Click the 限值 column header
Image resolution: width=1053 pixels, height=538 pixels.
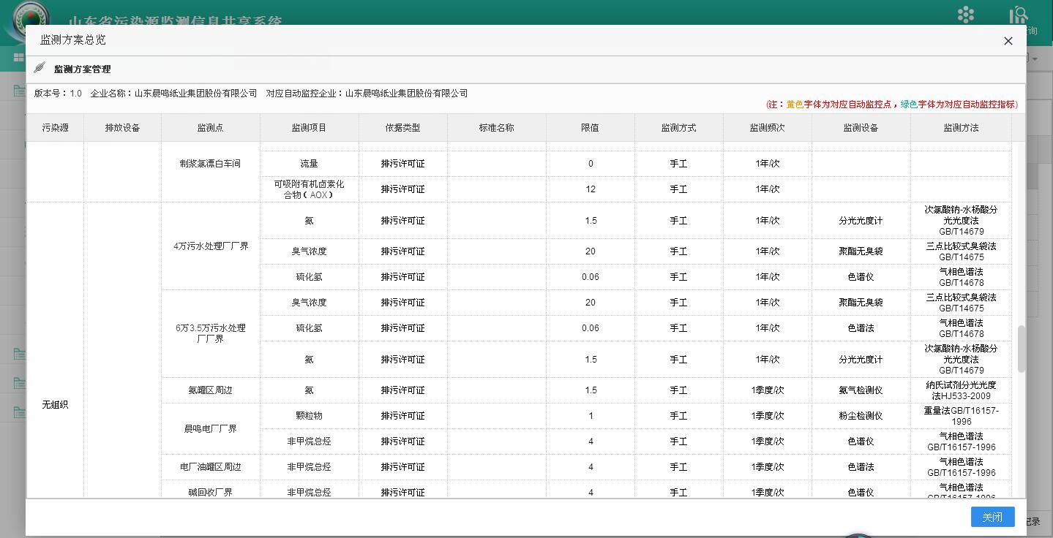tap(590, 128)
